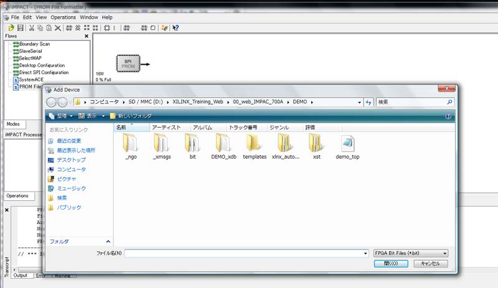Screen dimensions: 498x288
Task: Click the Open project toolbar icon in iMPACT
Action: click(x=11, y=28)
